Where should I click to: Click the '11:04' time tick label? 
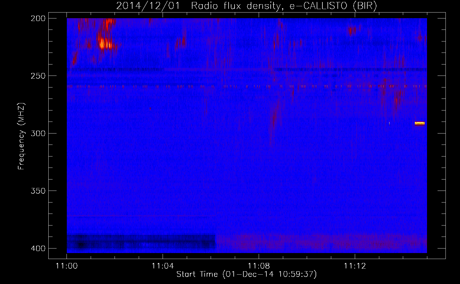point(163,266)
